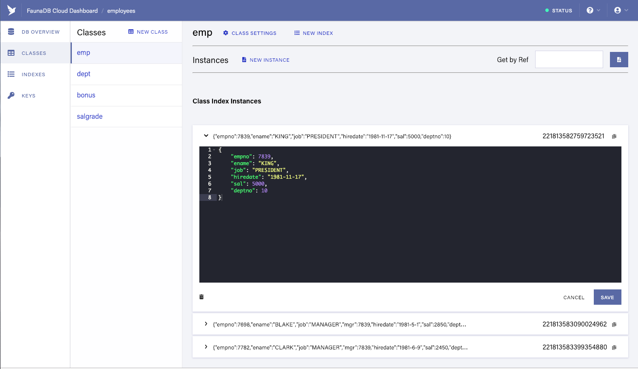Click the FaunaDB bird logo
This screenshot has height=369, width=638.
pos(11,10)
